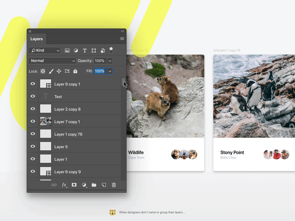
Task: Switch to the Layers tab
Action: [x=37, y=39]
